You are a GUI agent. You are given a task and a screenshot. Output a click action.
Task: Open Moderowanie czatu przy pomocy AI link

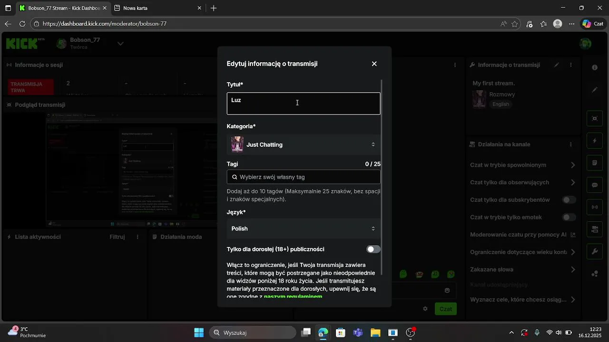pos(523,235)
